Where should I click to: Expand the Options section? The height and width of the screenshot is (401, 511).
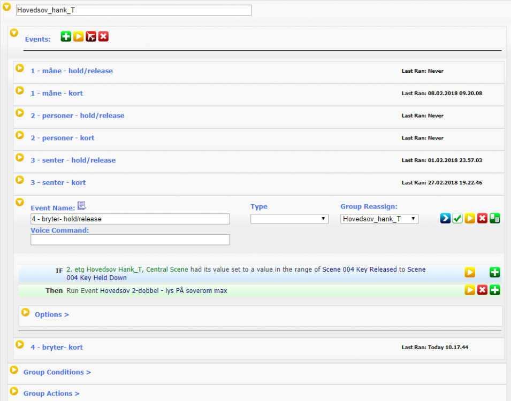coord(51,314)
